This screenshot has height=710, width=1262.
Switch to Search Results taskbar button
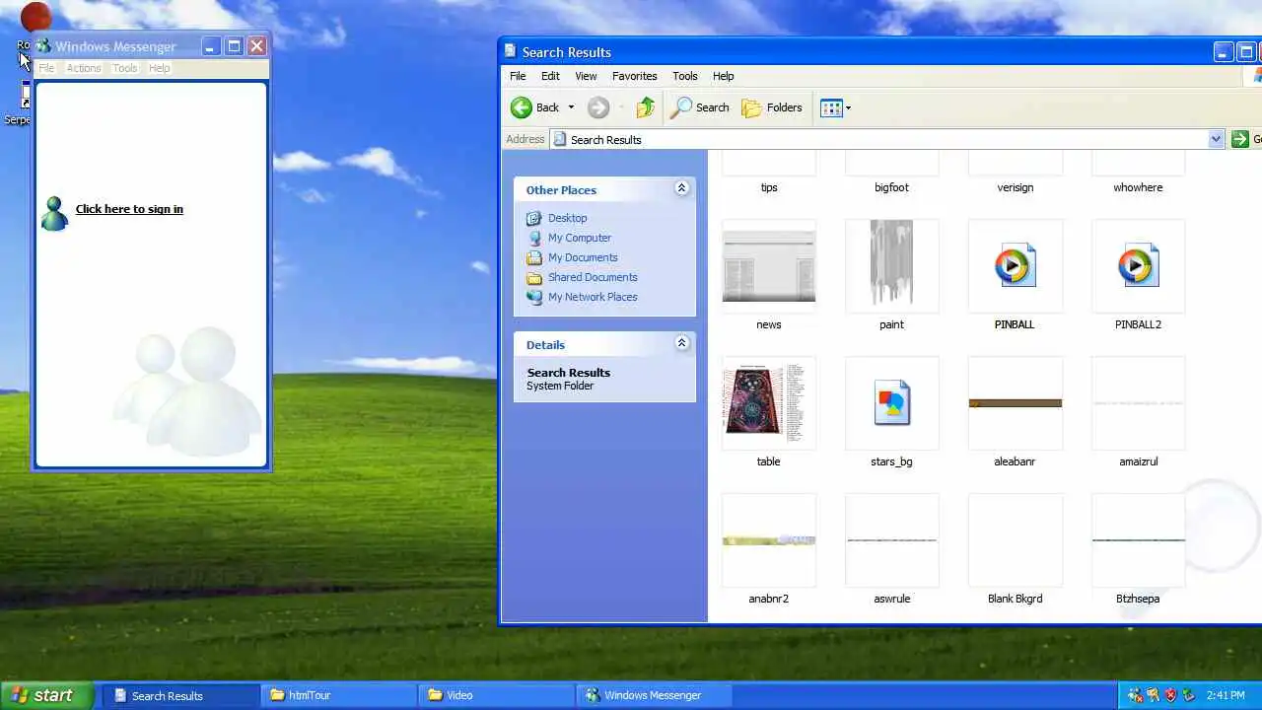[180, 695]
